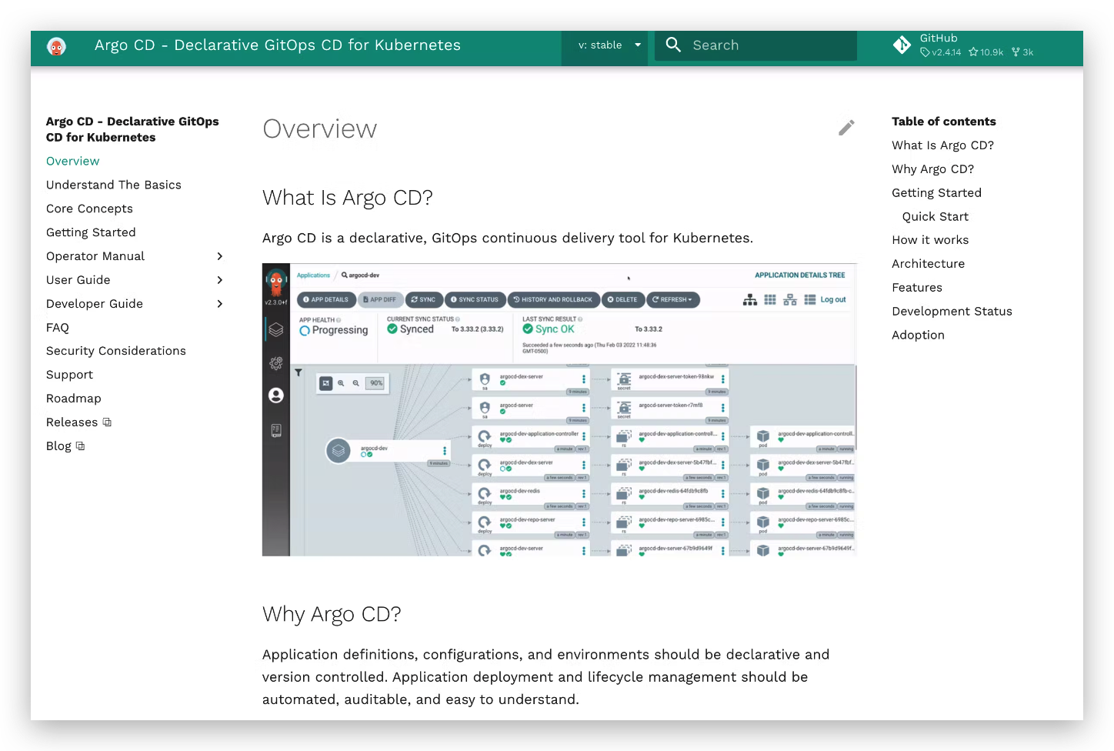
Task: Expand the Operator Manual section
Action: click(220, 256)
